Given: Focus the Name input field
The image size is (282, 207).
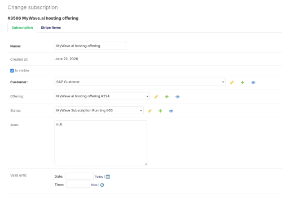Looking at the screenshot, I should coord(90,46).
